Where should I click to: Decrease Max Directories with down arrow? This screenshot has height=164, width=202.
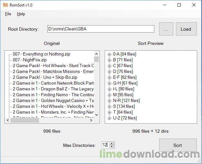point(112,146)
